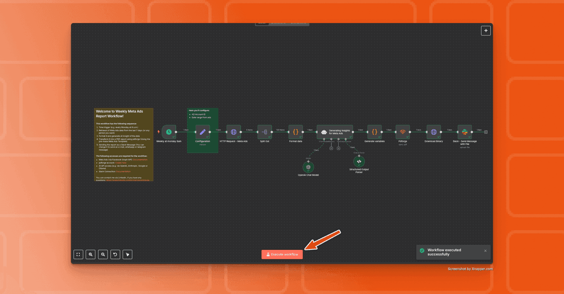Select the Generate variables node
Viewport: 564px width, 294px height.
(375, 132)
